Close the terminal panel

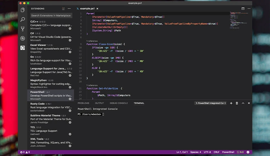(x=249, y=103)
